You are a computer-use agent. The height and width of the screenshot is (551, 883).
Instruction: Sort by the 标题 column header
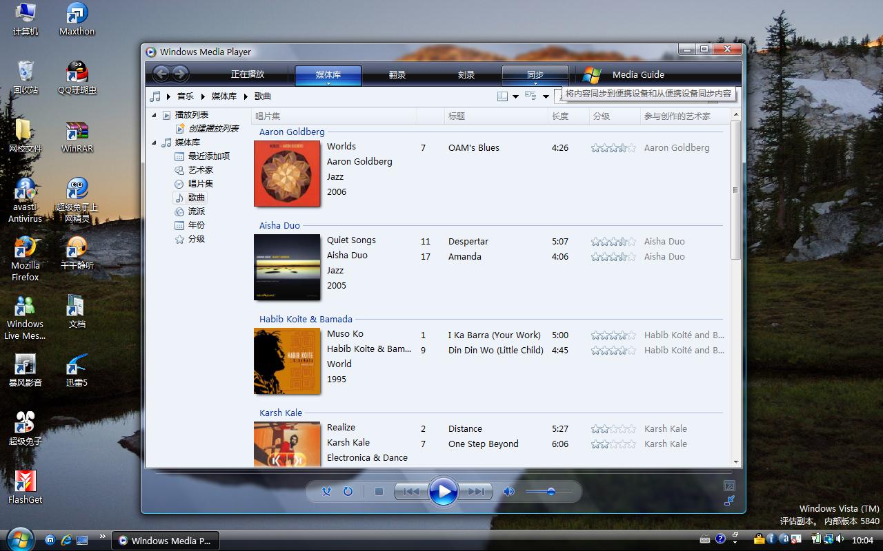tap(496, 116)
